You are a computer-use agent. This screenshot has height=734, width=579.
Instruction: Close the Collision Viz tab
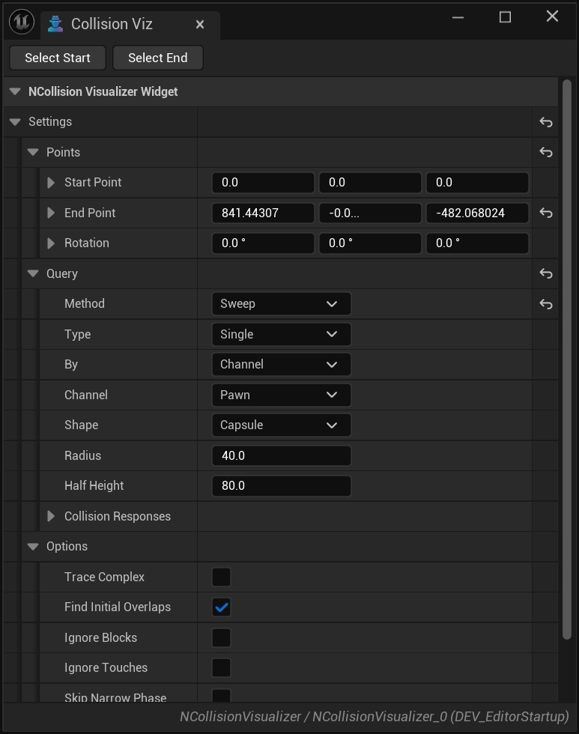[x=200, y=24]
